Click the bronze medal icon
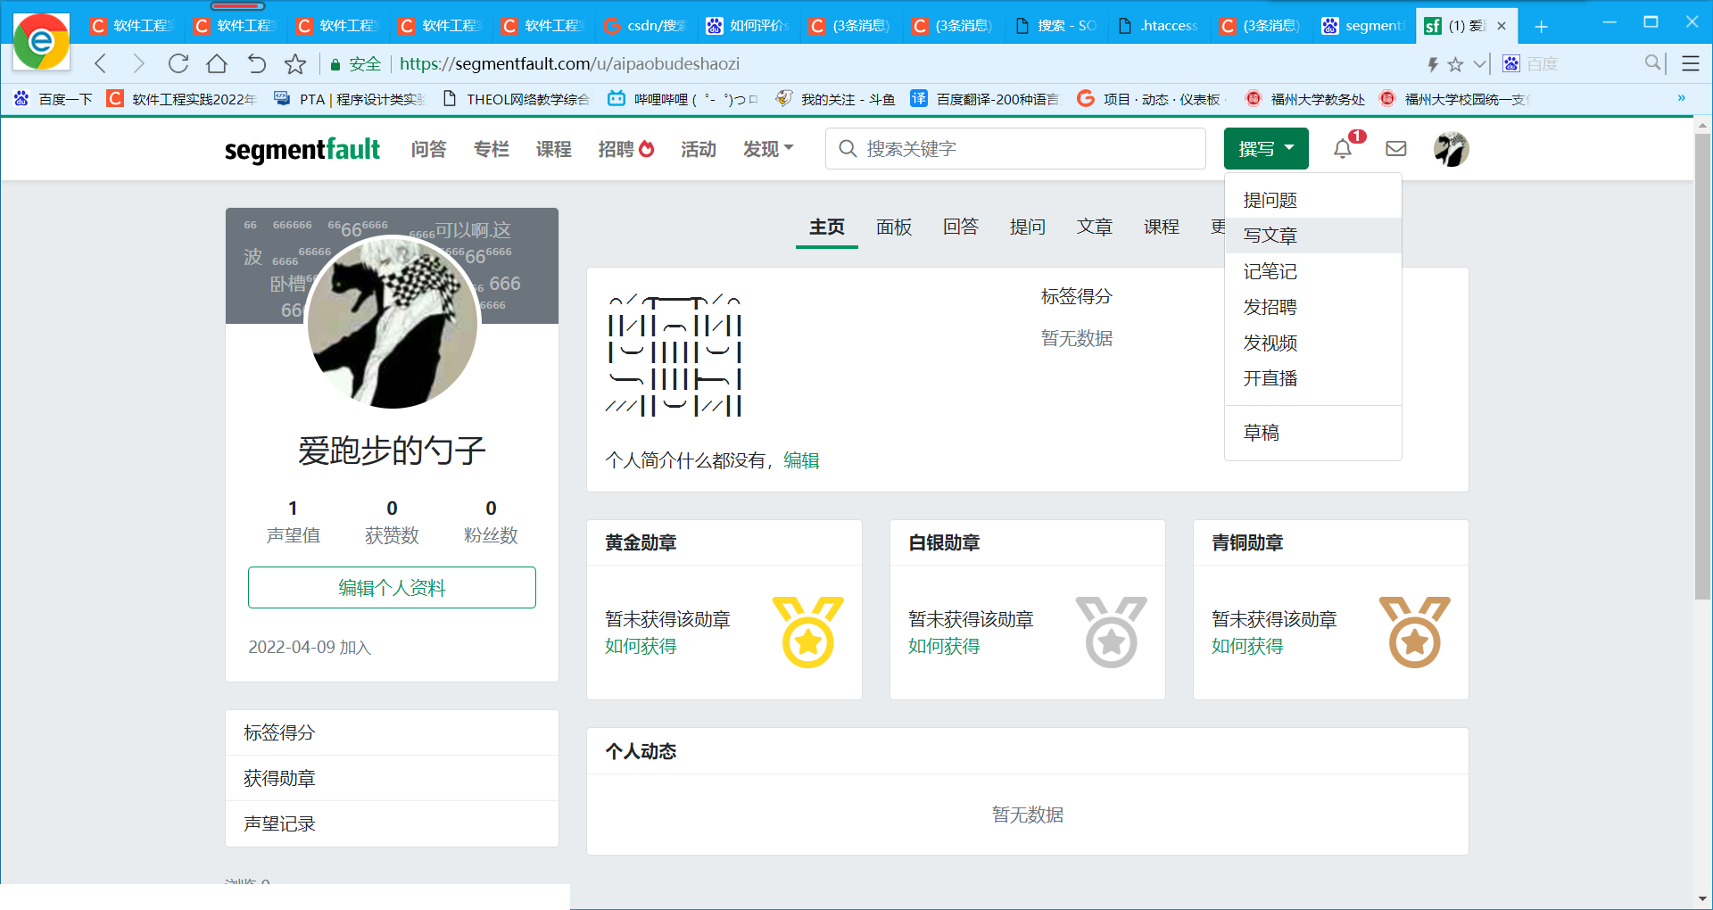1713x910 pixels. click(x=1415, y=632)
